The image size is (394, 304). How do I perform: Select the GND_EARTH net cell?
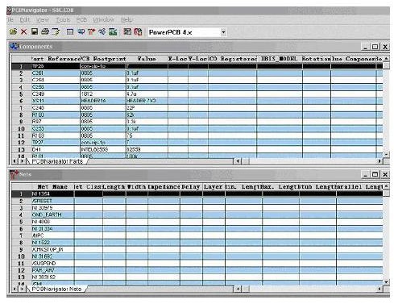pyautogui.click(x=52, y=214)
